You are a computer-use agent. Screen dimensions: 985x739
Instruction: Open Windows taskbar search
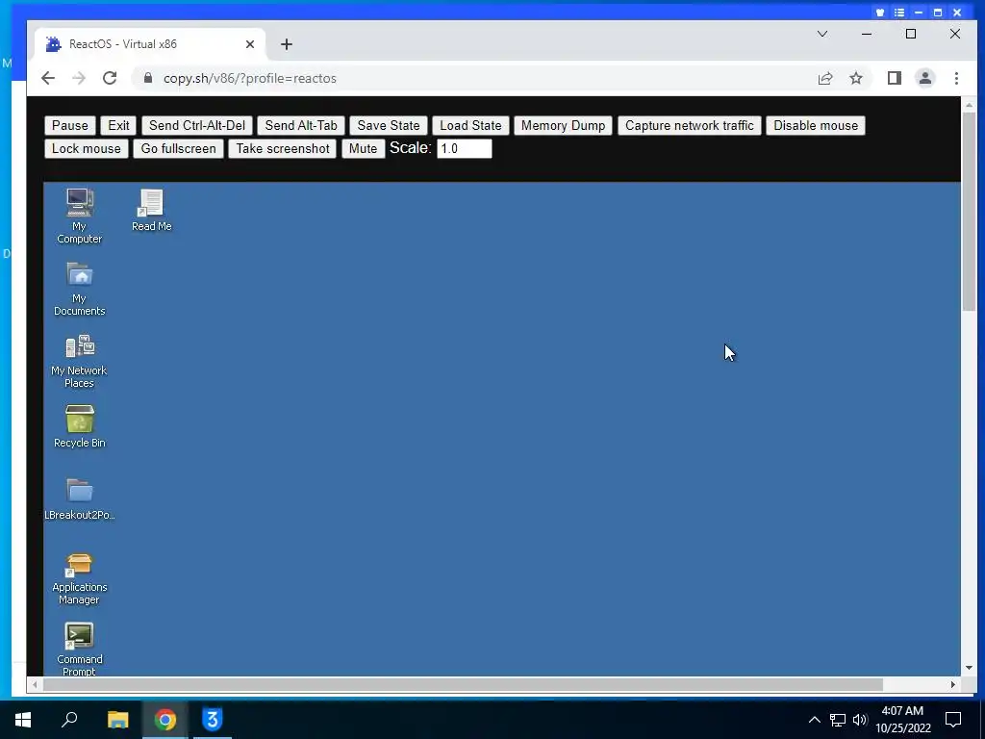coord(69,720)
